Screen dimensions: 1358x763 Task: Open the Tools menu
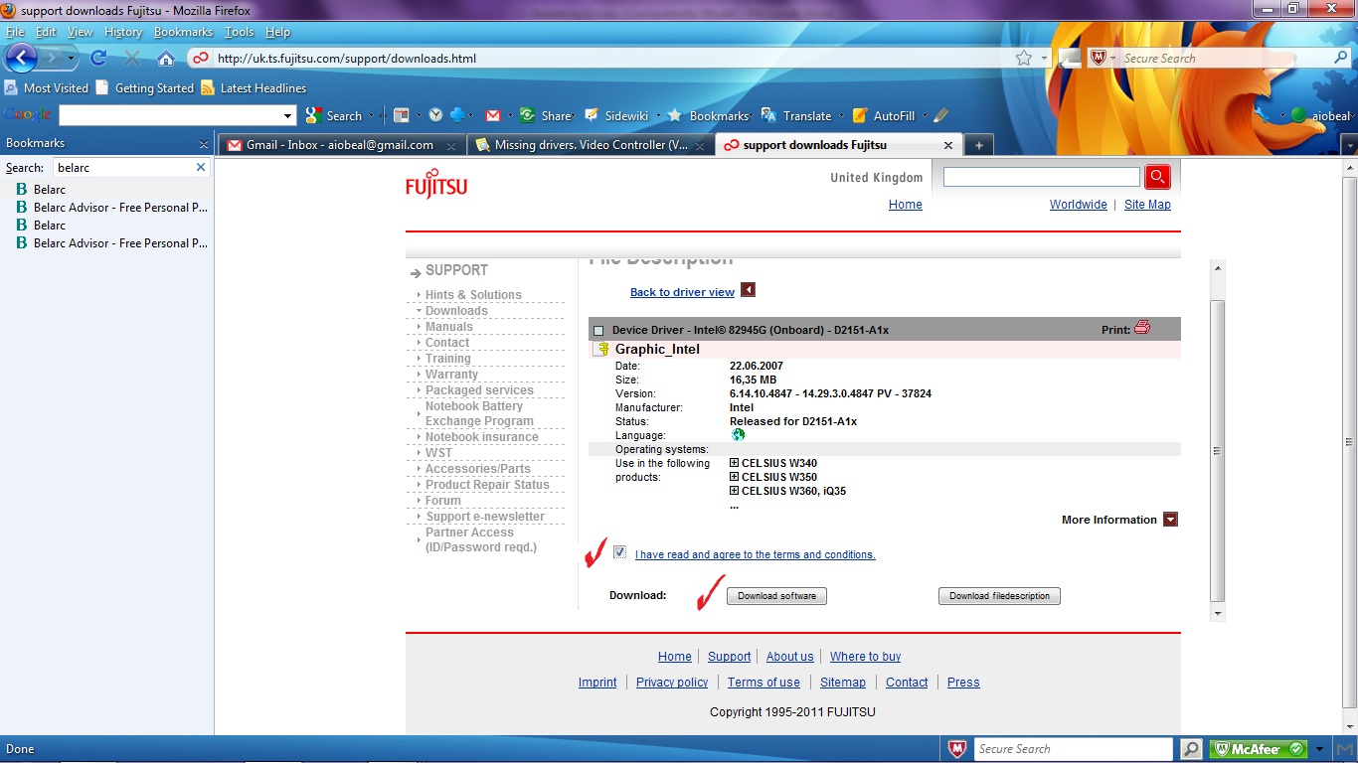point(240,32)
